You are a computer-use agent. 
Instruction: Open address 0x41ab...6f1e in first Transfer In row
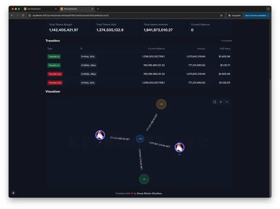click(88, 57)
